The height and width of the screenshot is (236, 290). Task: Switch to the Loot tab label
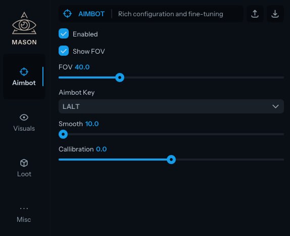click(x=24, y=174)
